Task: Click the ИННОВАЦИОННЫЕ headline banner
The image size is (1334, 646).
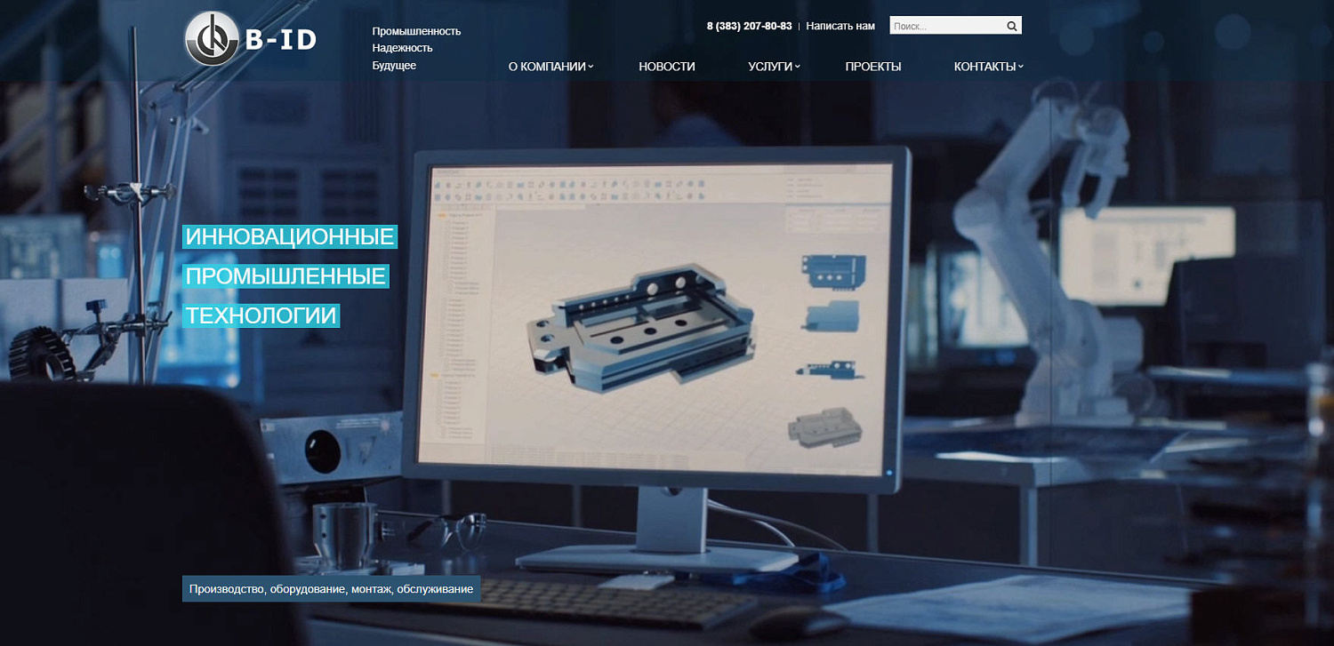Action: point(290,237)
